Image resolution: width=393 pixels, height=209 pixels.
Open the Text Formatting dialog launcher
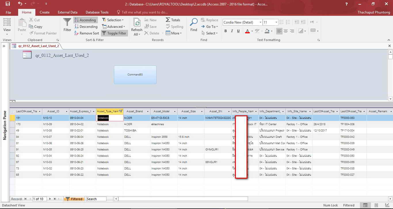pos(318,40)
